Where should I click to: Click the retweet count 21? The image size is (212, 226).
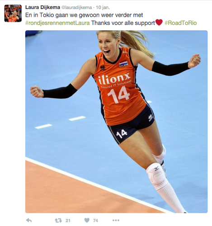click(x=68, y=221)
